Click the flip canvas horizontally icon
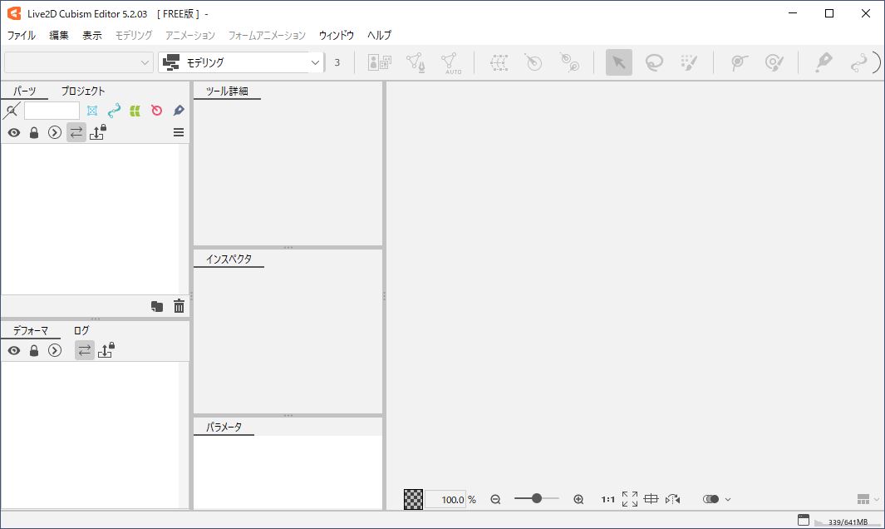The height and width of the screenshot is (529, 885). tap(673, 499)
